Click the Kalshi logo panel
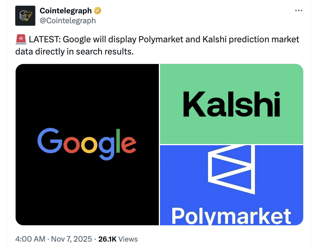 tap(231, 104)
